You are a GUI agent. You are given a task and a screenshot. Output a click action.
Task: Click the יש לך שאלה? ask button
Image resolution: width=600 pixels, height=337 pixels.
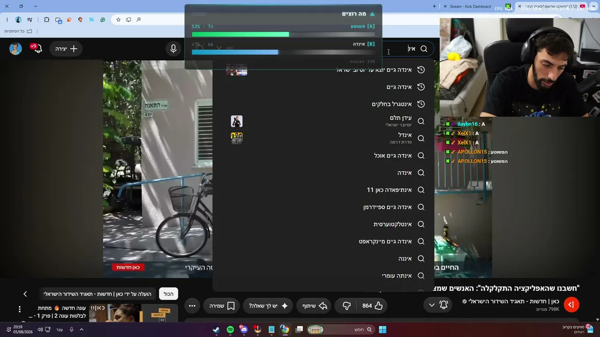click(x=268, y=306)
